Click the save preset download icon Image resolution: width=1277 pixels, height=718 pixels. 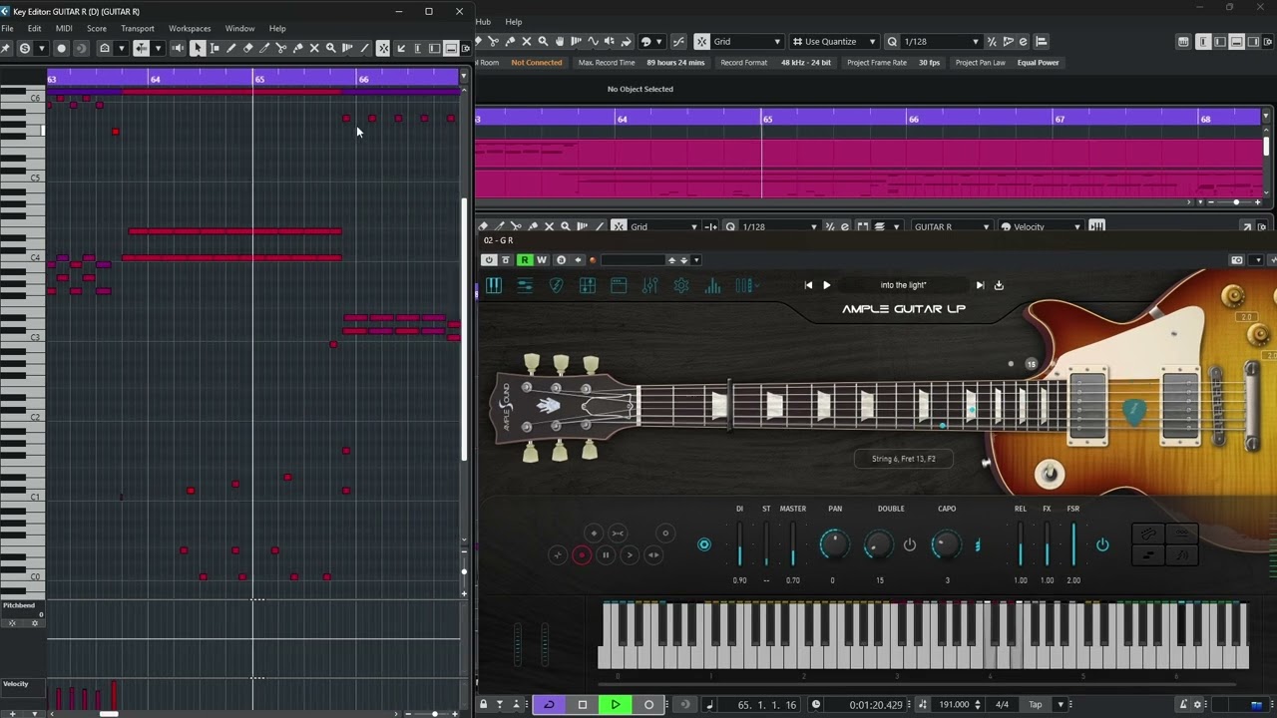pos(999,285)
